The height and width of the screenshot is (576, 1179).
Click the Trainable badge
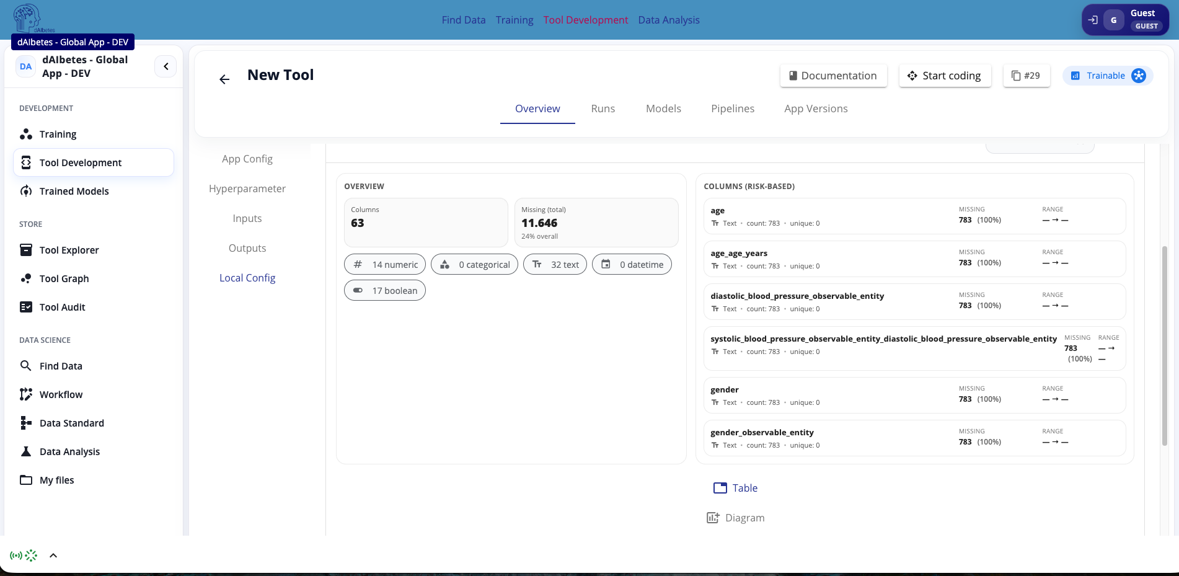tap(1107, 76)
